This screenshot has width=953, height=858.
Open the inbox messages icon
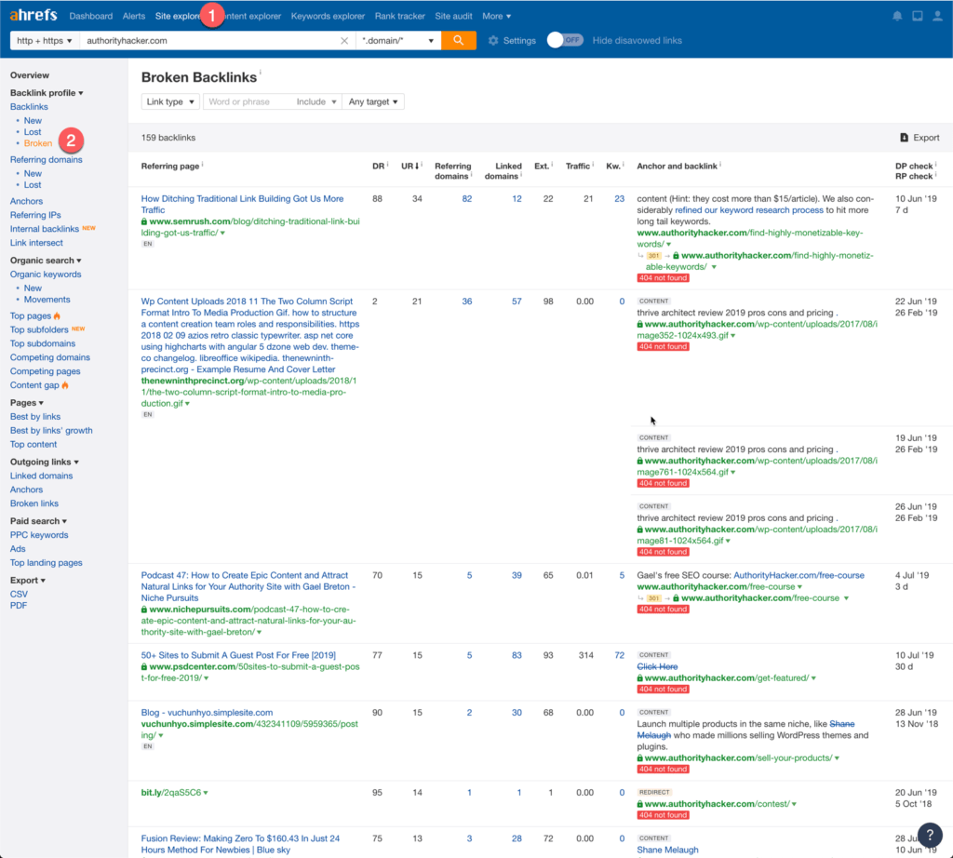tap(918, 16)
